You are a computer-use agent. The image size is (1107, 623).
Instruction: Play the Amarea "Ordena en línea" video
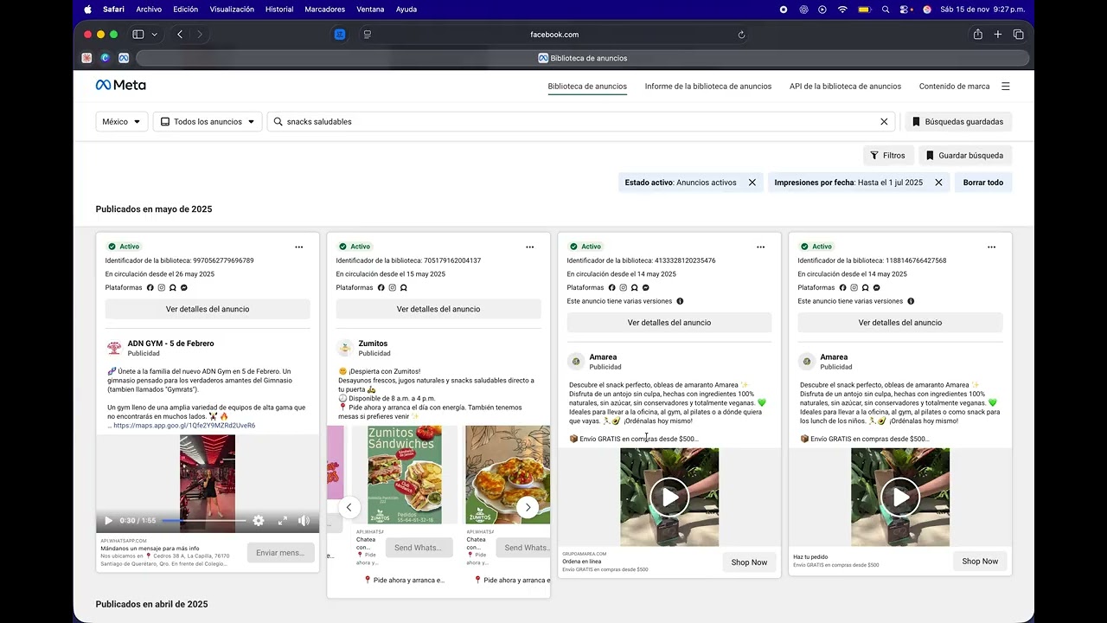669,497
